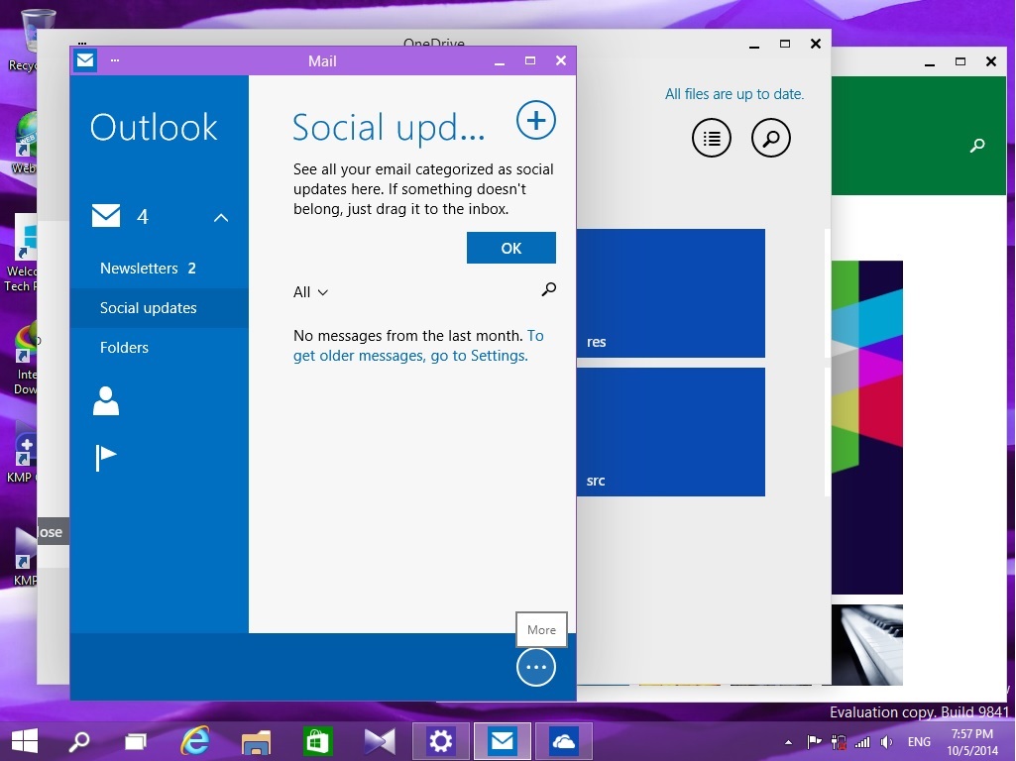Switch to PC Settings gear on taskbar
This screenshot has width=1016, height=761.
(x=441, y=741)
